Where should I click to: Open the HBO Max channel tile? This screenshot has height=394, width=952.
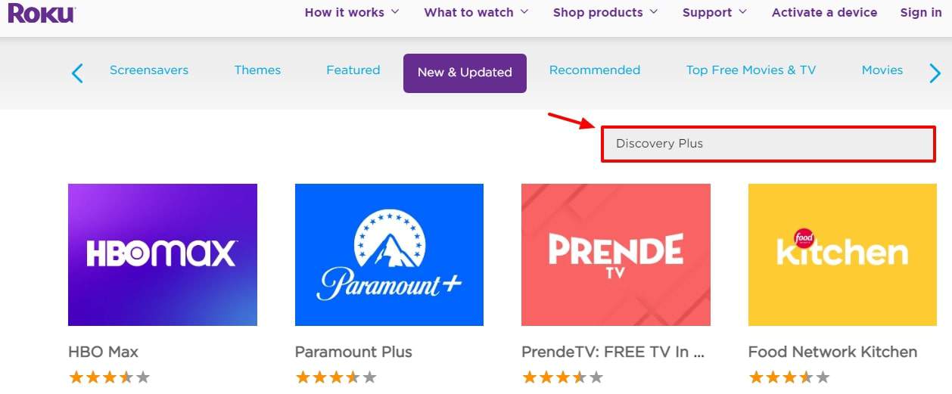point(163,255)
